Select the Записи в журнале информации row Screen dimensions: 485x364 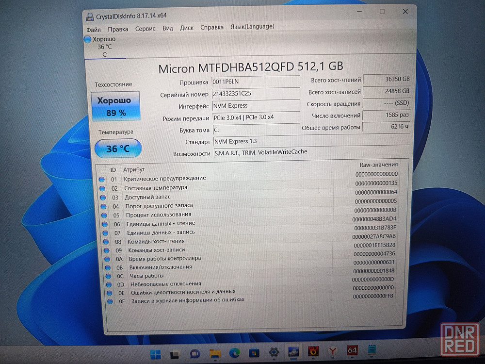252,298
